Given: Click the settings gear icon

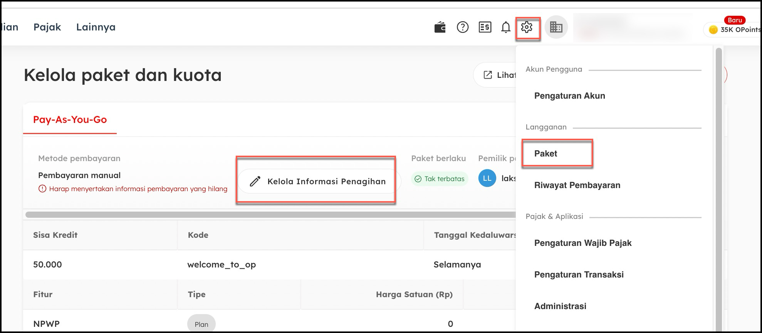Looking at the screenshot, I should pos(527,27).
